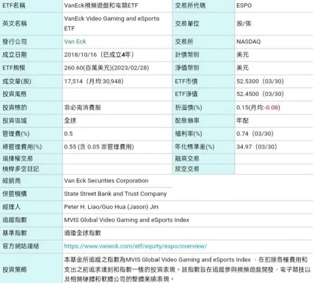Select the ETF name VanEck視頻遊戲和電競ETF
This screenshot has height=283, width=314.
pos(101,5)
